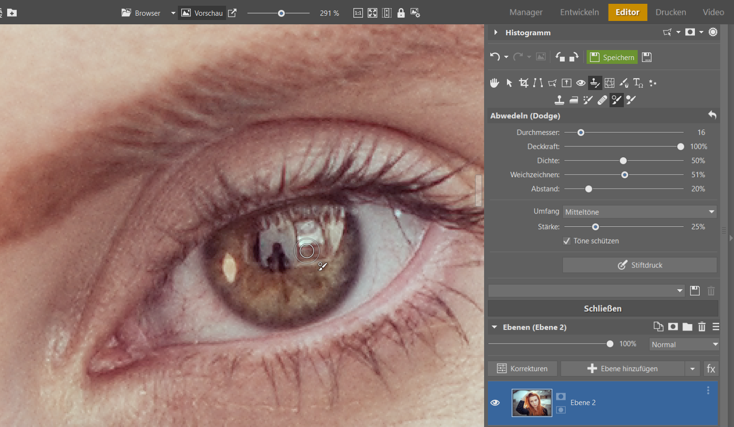Toggle the fit-to-height zoom mode

[x=387, y=13]
